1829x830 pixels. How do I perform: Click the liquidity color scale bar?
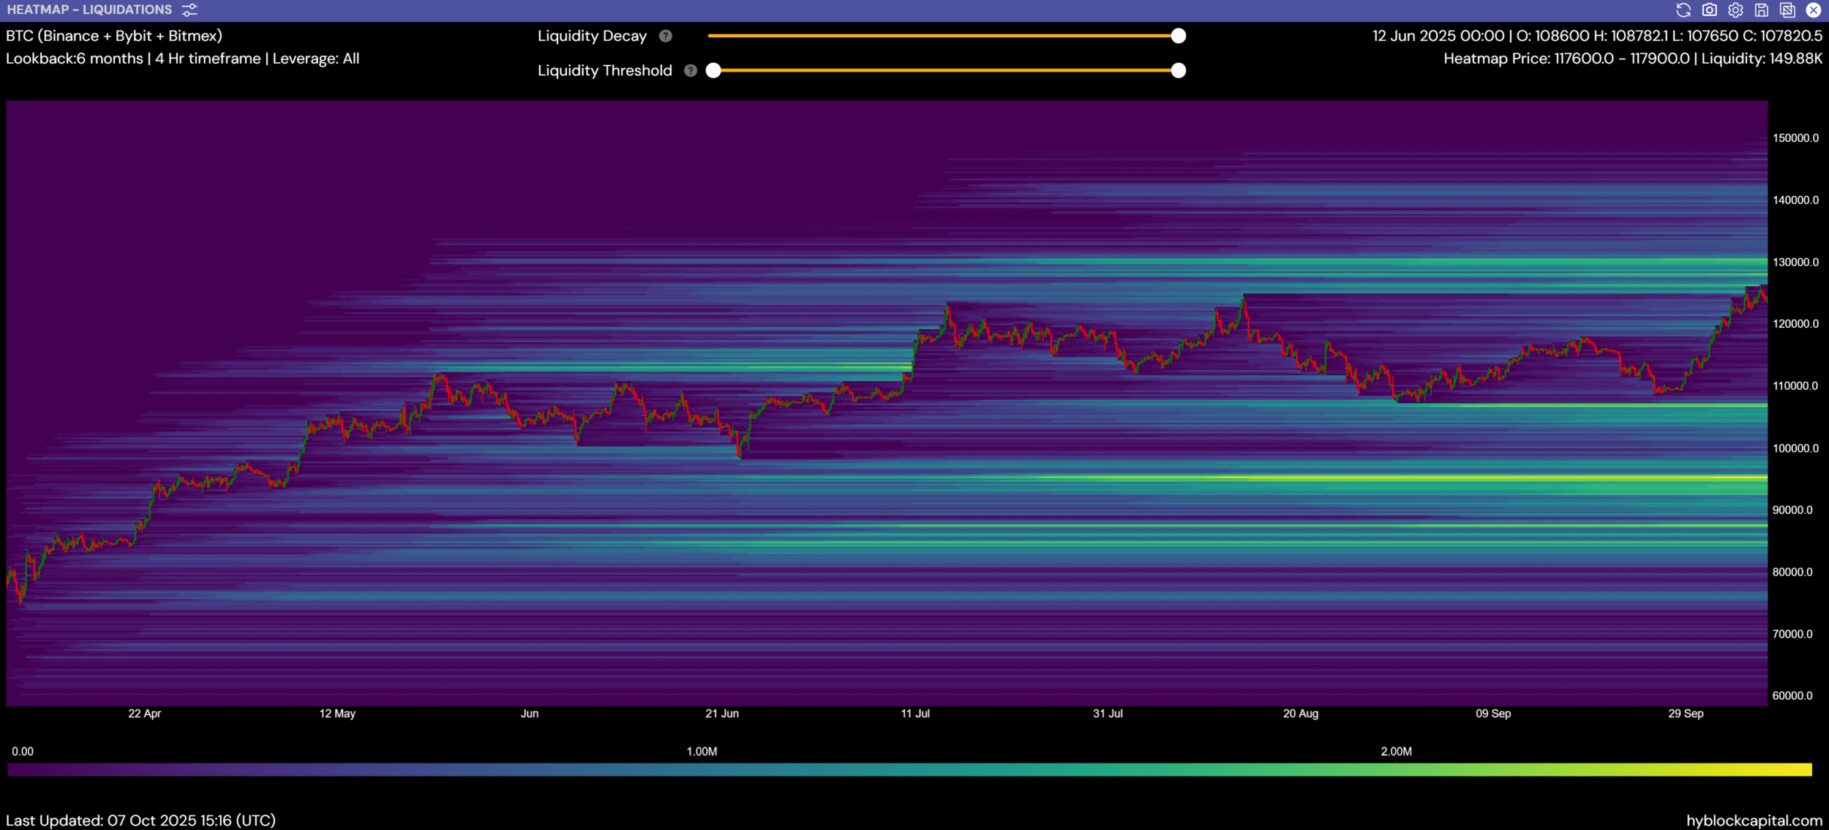[909, 769]
